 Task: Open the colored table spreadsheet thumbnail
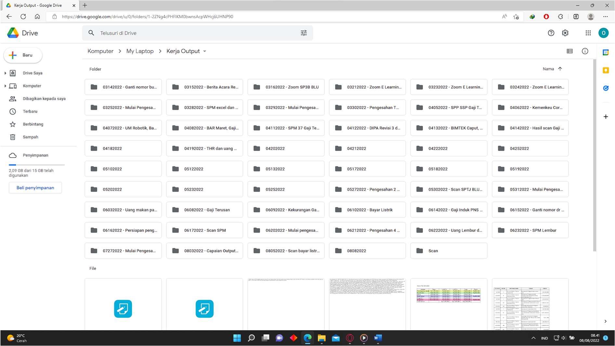(449, 304)
